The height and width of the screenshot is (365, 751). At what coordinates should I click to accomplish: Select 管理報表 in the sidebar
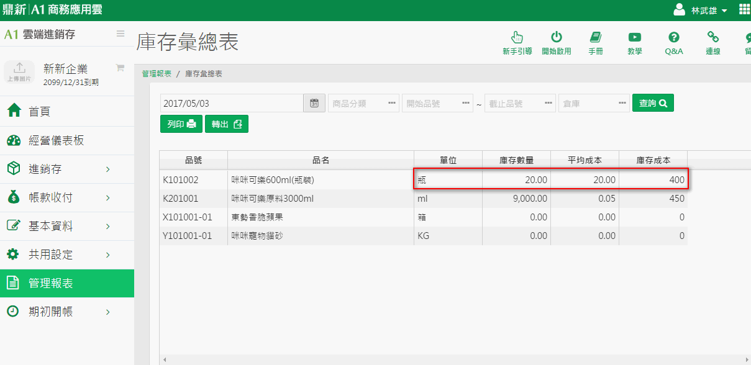(67, 283)
